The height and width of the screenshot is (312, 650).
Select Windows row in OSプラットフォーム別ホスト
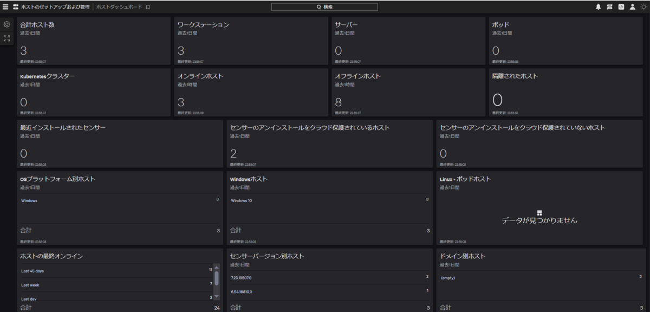coord(120,200)
